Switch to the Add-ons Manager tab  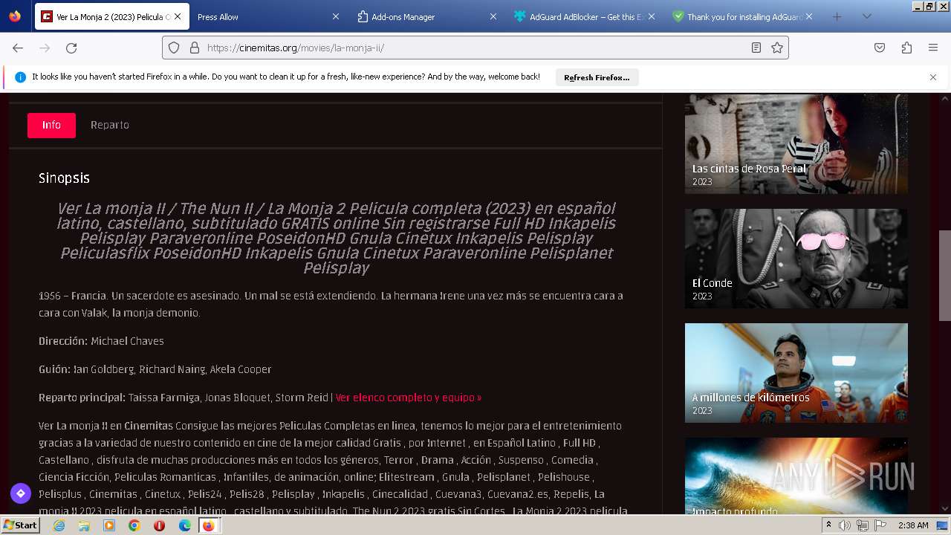425,16
